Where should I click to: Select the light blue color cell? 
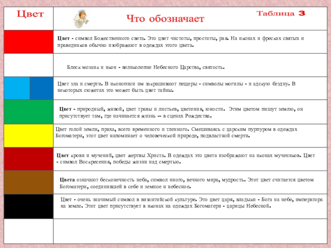(x=17, y=88)
